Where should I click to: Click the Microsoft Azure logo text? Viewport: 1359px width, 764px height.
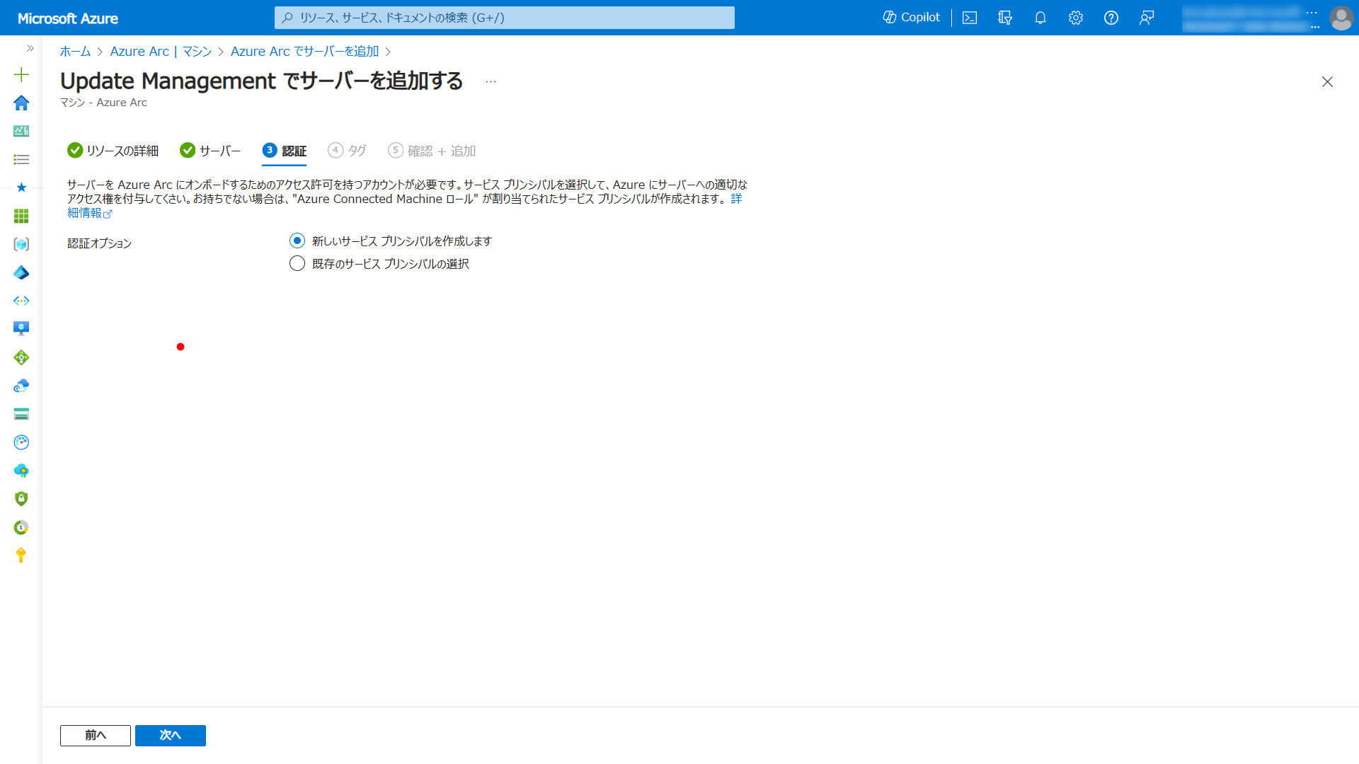68,18
